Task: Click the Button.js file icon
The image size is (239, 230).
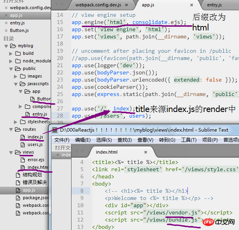Action: (x=32, y=99)
